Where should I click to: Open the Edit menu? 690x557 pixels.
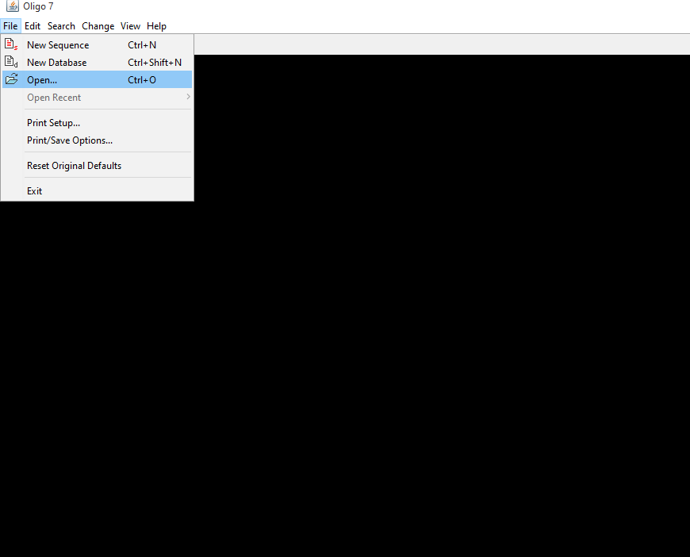point(33,26)
